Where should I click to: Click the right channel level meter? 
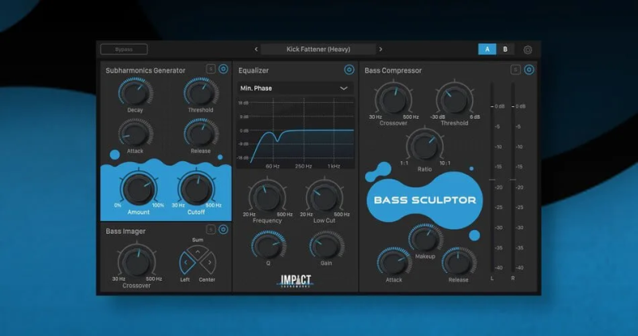(513, 178)
